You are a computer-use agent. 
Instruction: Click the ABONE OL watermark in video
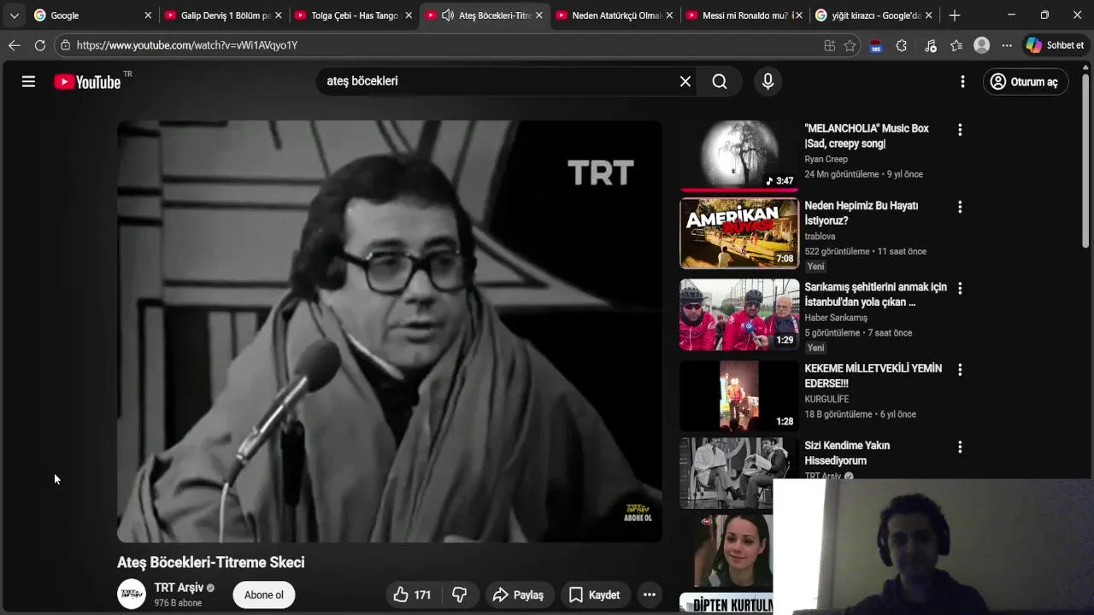[x=638, y=512]
